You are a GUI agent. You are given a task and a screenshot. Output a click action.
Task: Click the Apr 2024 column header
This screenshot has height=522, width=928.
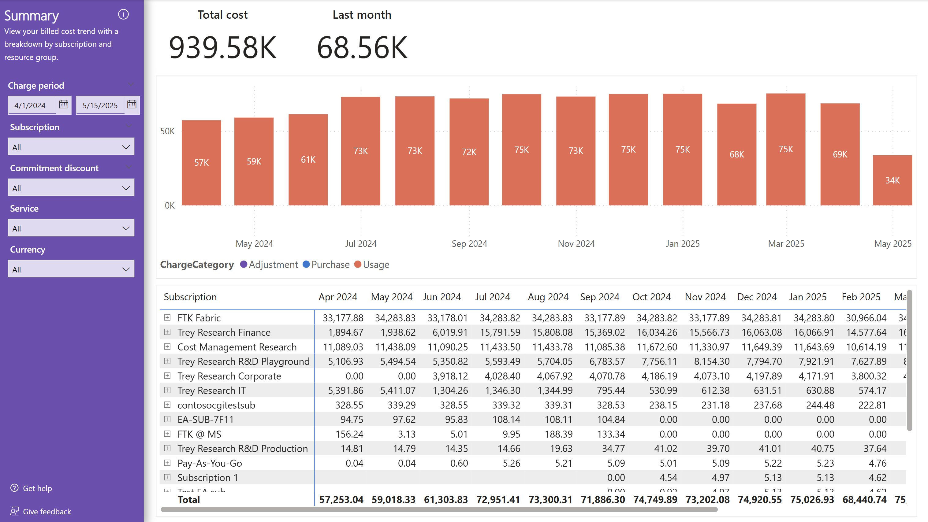click(337, 297)
